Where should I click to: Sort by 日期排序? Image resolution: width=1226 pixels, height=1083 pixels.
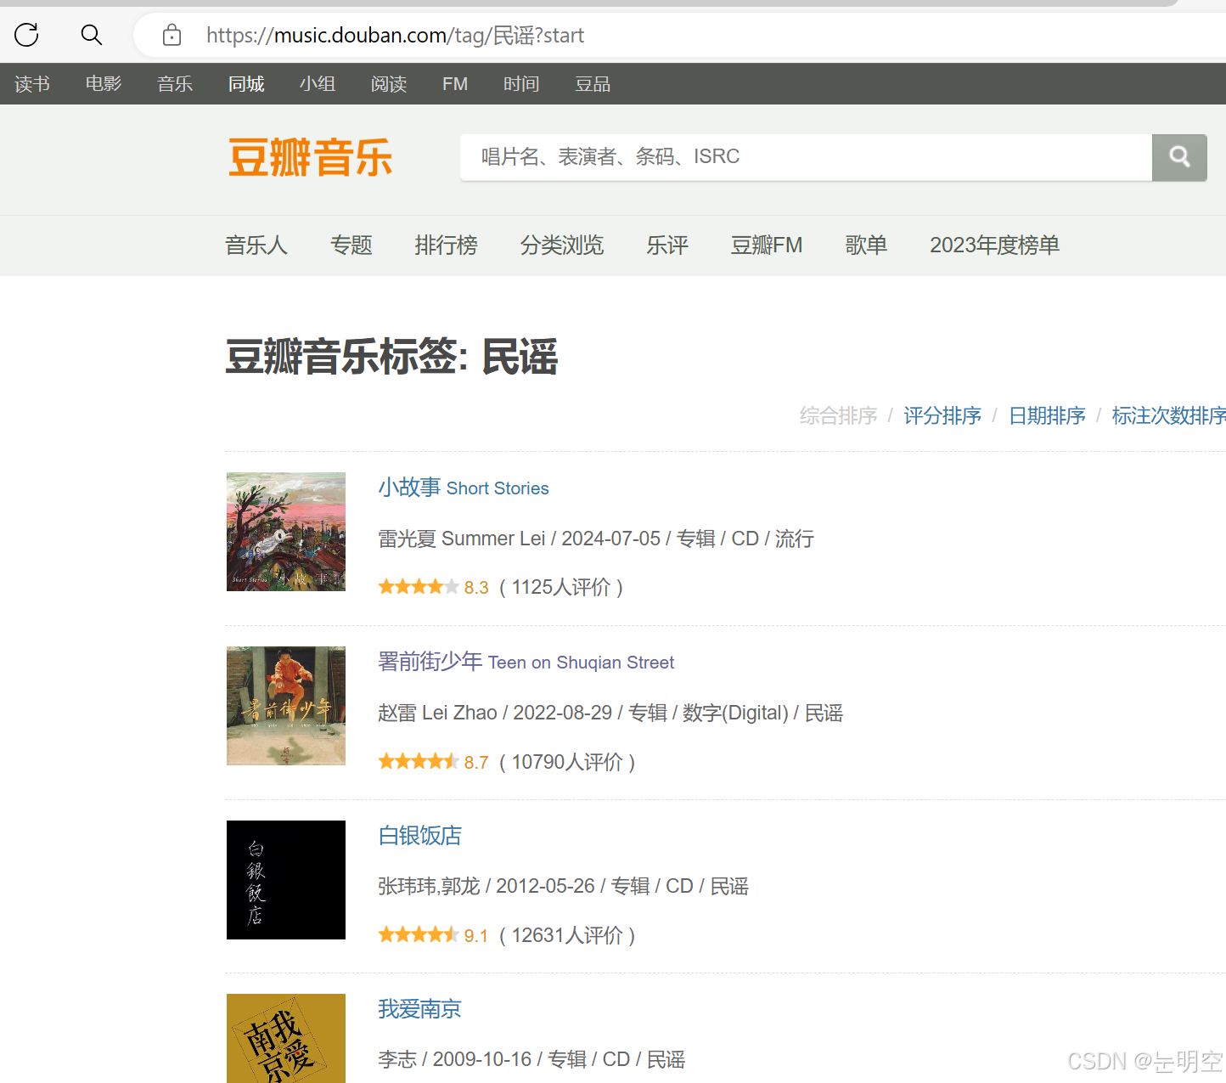[x=1047, y=415]
